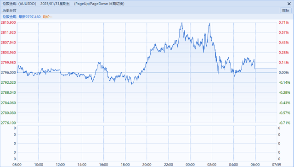Click the 最新2797.460 latest price readout
294x167 pixels.
coord(29,16)
